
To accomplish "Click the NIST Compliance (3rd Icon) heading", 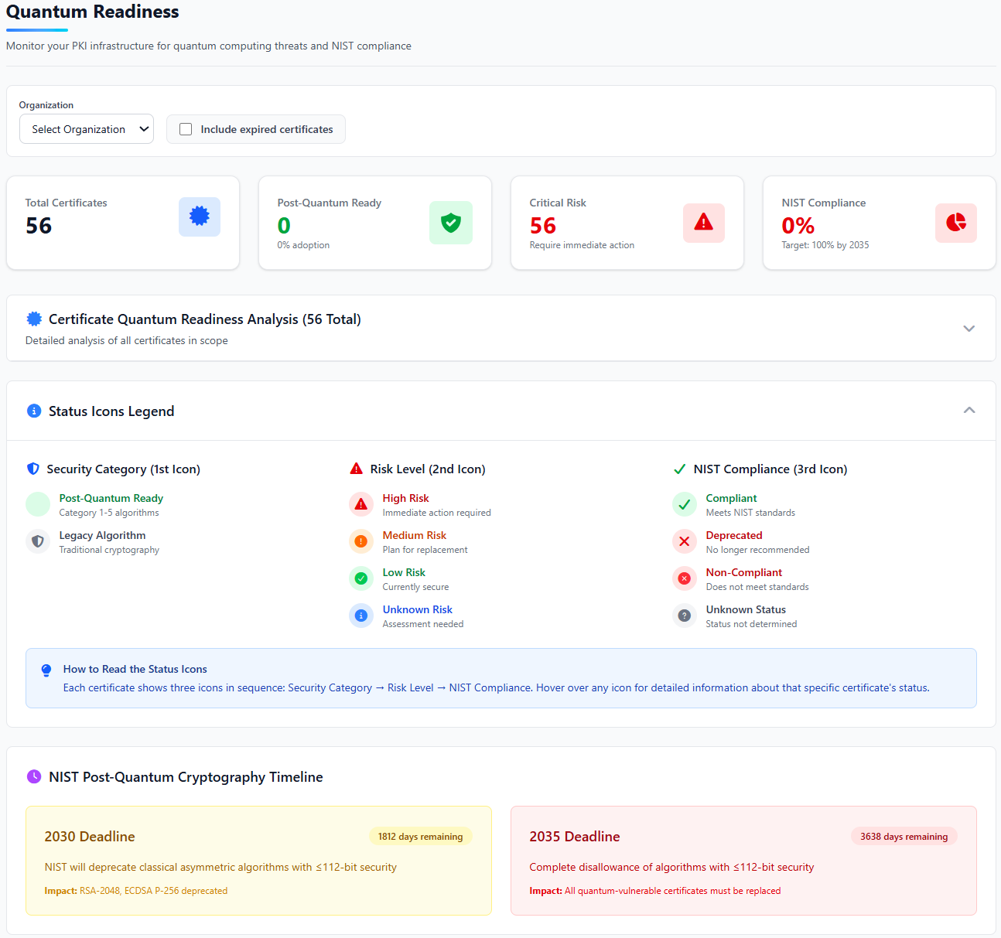I will (x=770, y=469).
